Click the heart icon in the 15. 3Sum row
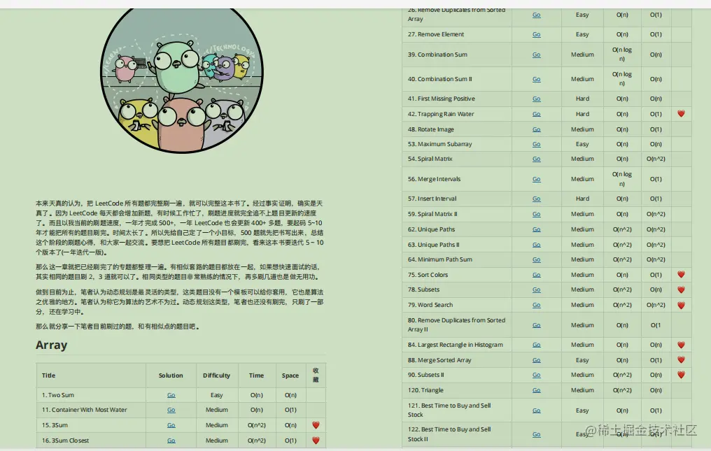Screen dimensions: 711x451 (x=316, y=425)
